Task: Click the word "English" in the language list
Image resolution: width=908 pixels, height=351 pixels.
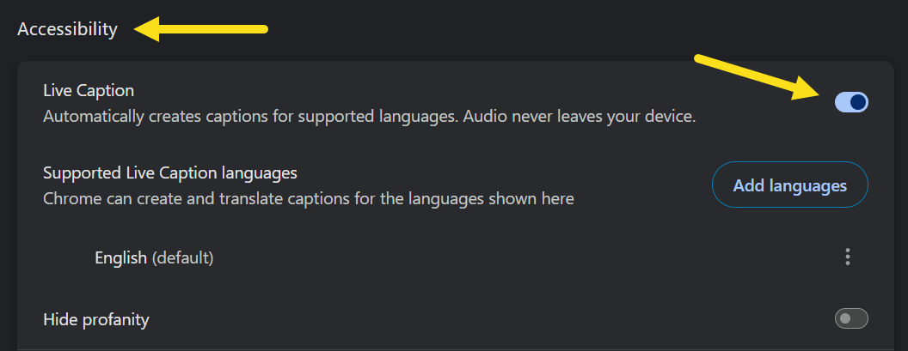Action: click(x=120, y=258)
